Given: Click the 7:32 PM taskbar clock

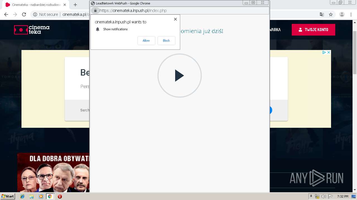Looking at the screenshot, I should point(342,196).
